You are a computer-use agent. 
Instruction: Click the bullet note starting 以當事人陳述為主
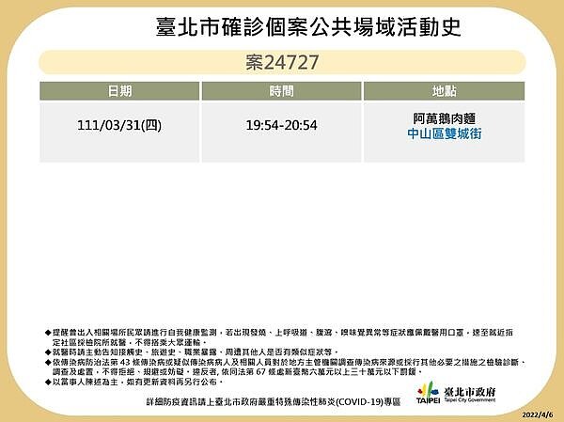134,382
